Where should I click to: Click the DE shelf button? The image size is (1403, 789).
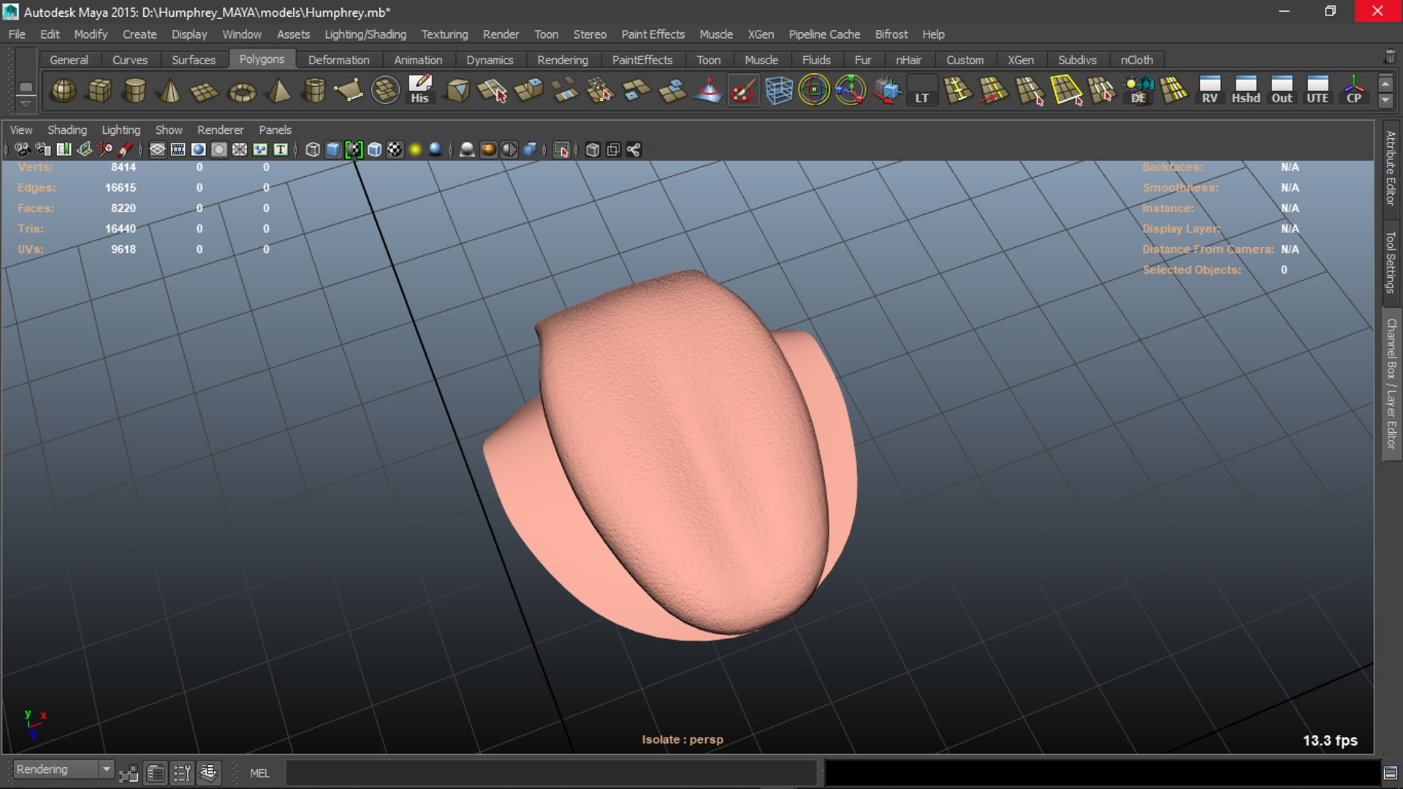click(x=1138, y=91)
